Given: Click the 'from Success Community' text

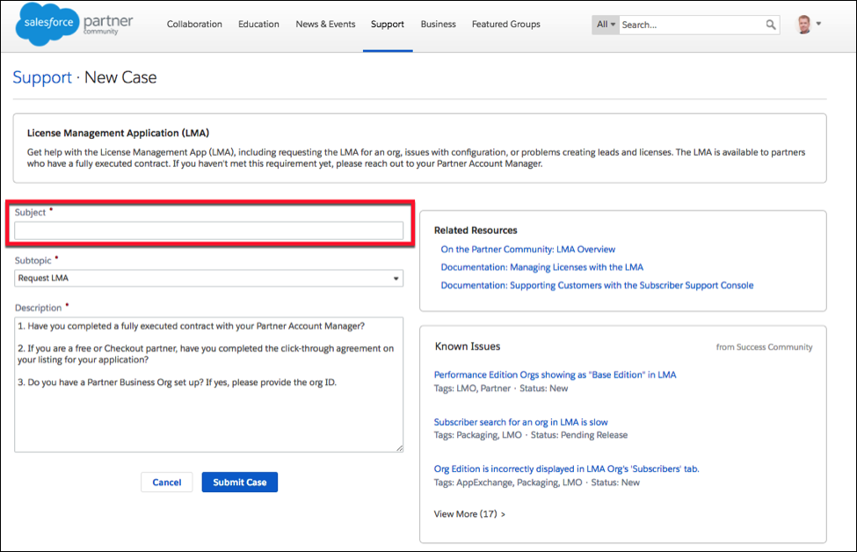Looking at the screenshot, I should click(764, 347).
